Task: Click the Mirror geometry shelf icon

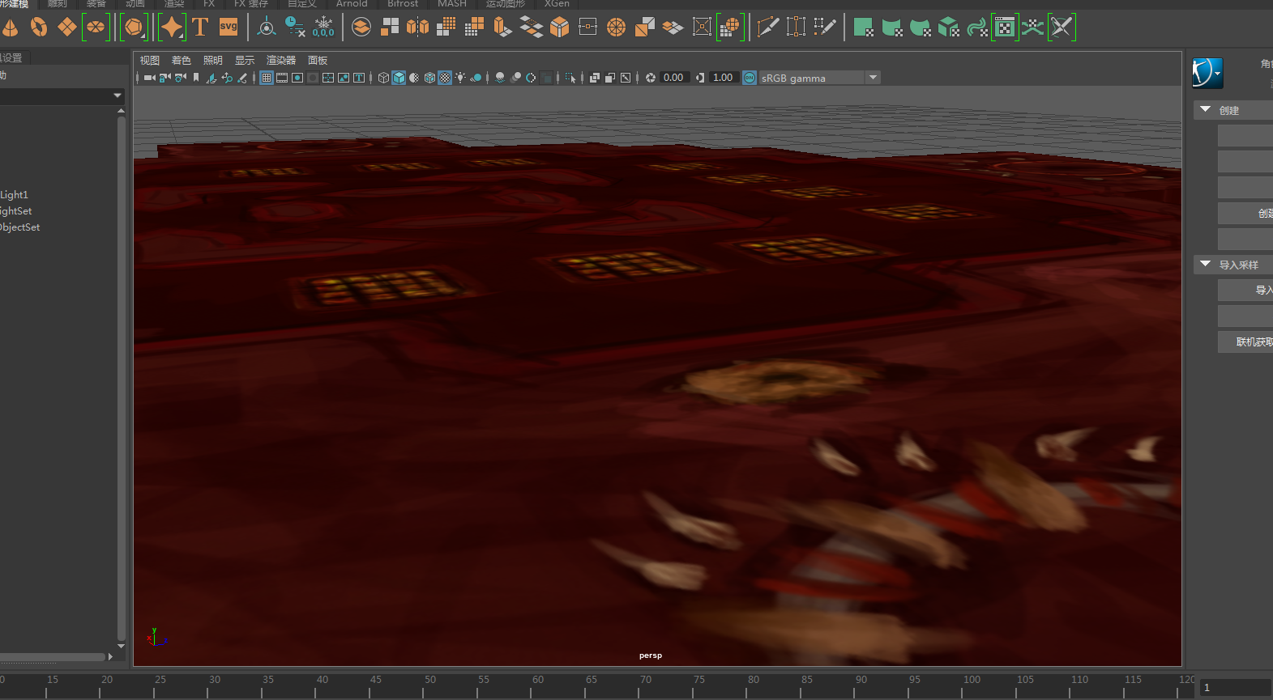Action: pyautogui.click(x=417, y=28)
